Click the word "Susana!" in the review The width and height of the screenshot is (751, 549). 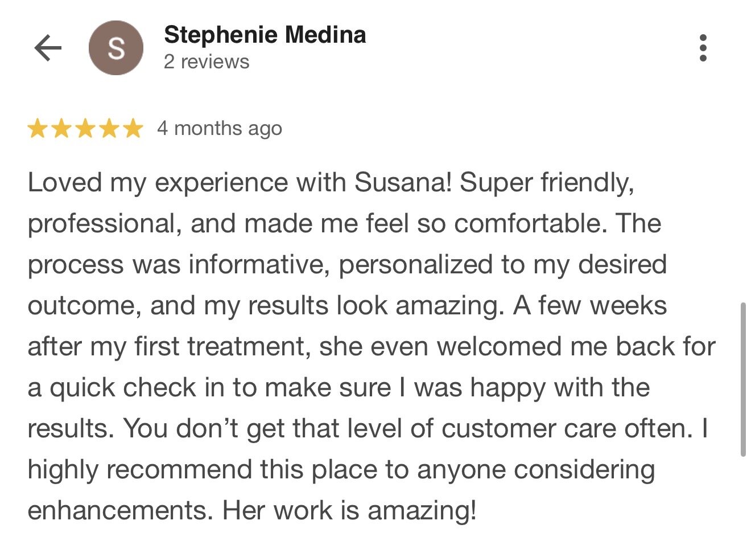(x=403, y=183)
